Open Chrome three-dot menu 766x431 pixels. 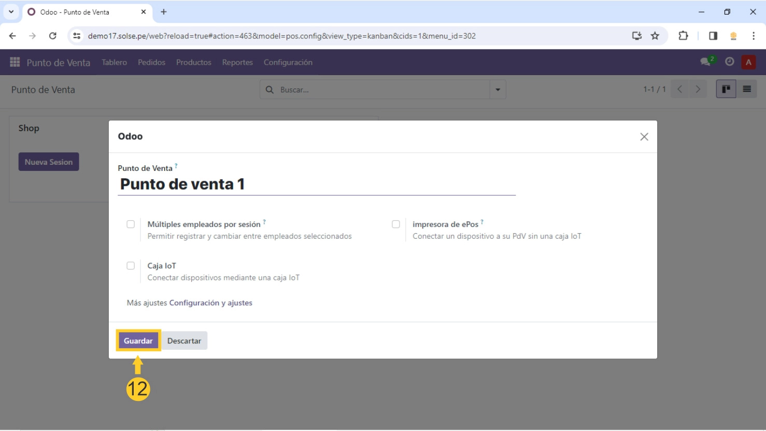753,36
